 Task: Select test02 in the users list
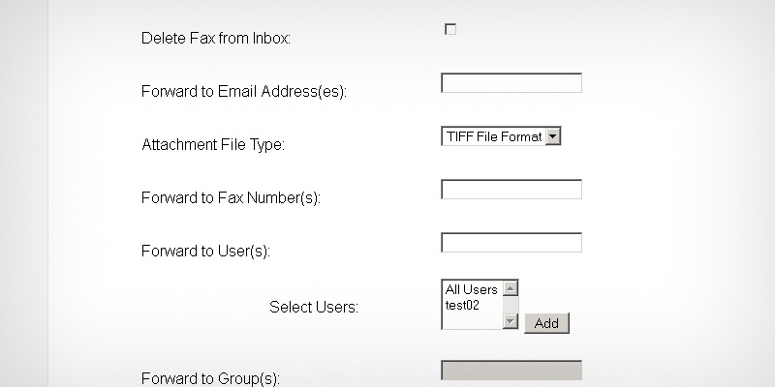(x=463, y=305)
